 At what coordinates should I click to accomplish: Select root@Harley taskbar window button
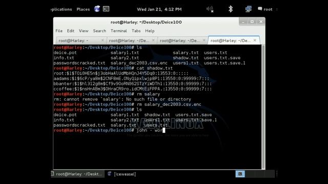click(x=77, y=174)
